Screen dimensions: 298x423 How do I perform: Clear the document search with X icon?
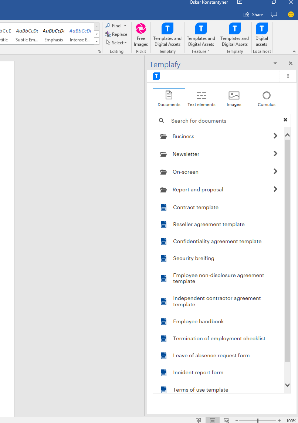pos(285,120)
